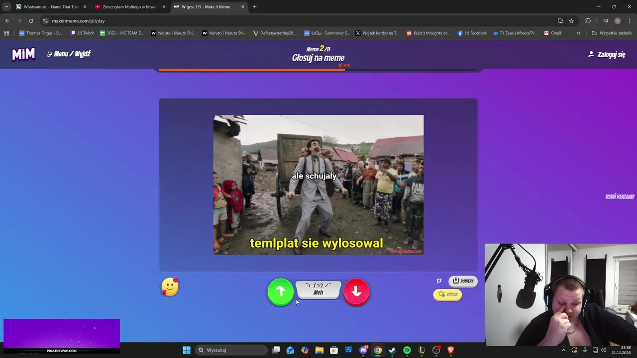Viewport: 637px width, 358px height.
Task: Open Kubz's thoughts Reddit bookmark
Action: [x=428, y=33]
